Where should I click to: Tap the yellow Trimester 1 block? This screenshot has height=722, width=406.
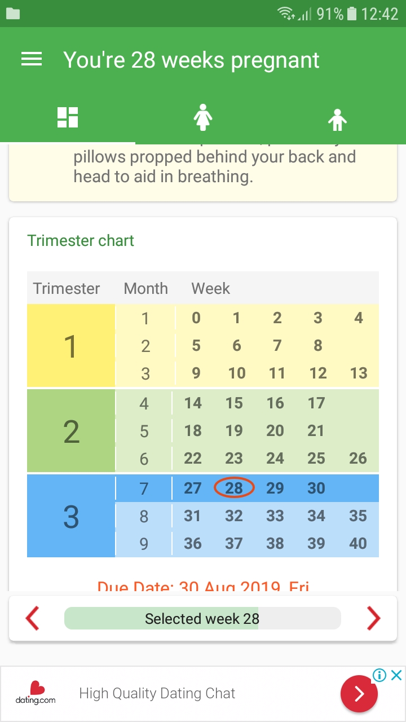point(71,346)
